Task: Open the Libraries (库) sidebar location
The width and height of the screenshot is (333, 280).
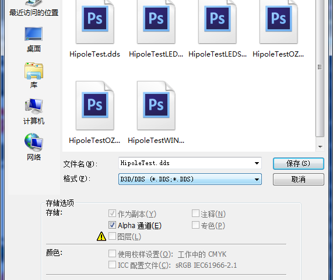Action: pos(34,75)
